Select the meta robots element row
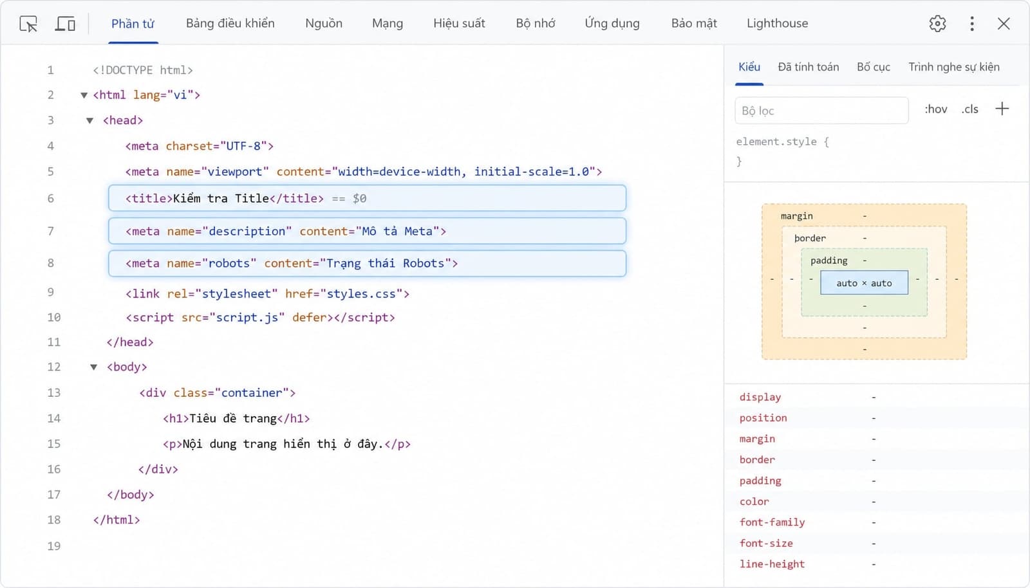Viewport: 1030px width, 588px height. point(367,263)
